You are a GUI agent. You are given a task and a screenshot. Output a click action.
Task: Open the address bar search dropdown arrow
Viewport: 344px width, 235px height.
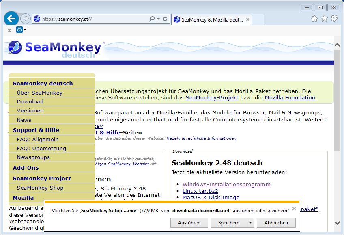pyautogui.click(x=158, y=19)
